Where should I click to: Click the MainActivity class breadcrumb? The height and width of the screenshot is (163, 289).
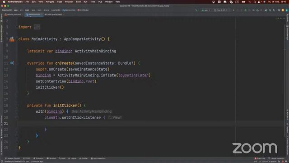point(69,10)
